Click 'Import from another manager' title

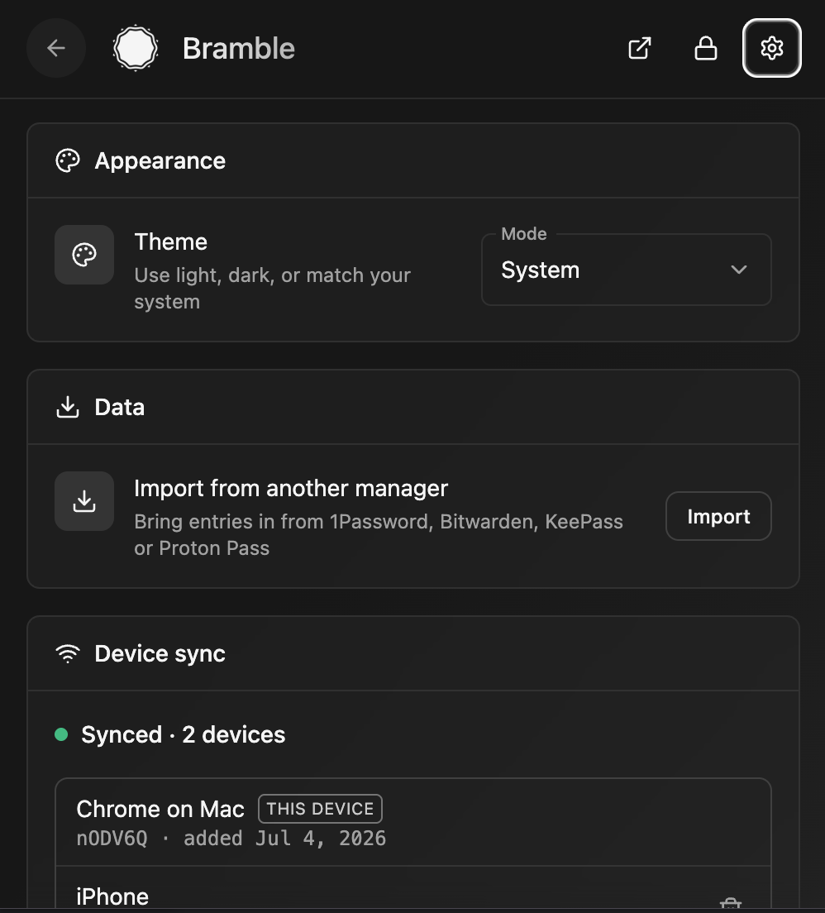(x=291, y=488)
